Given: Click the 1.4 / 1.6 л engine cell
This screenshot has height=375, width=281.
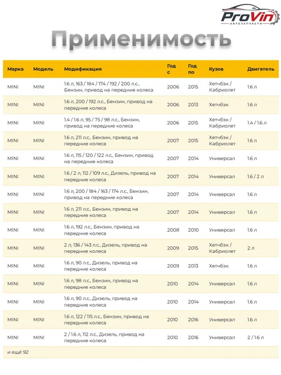Looking at the screenshot, I should click(257, 123).
